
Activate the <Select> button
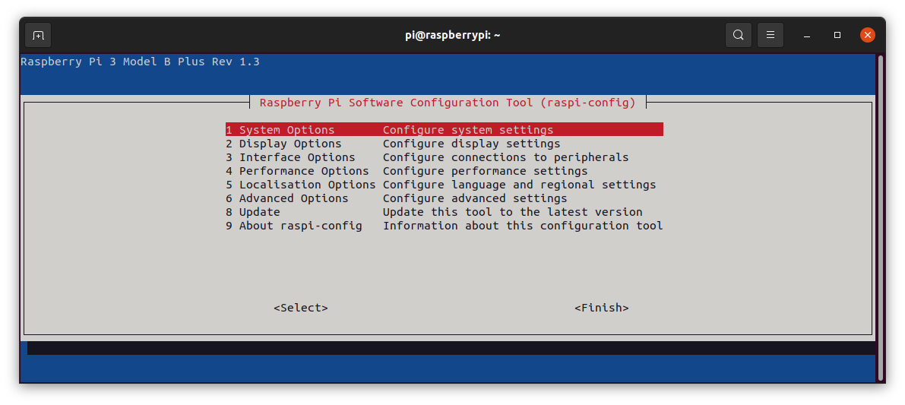click(x=301, y=308)
